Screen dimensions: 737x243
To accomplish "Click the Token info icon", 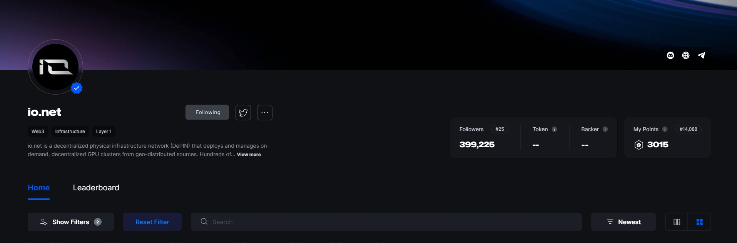I will coord(554,129).
